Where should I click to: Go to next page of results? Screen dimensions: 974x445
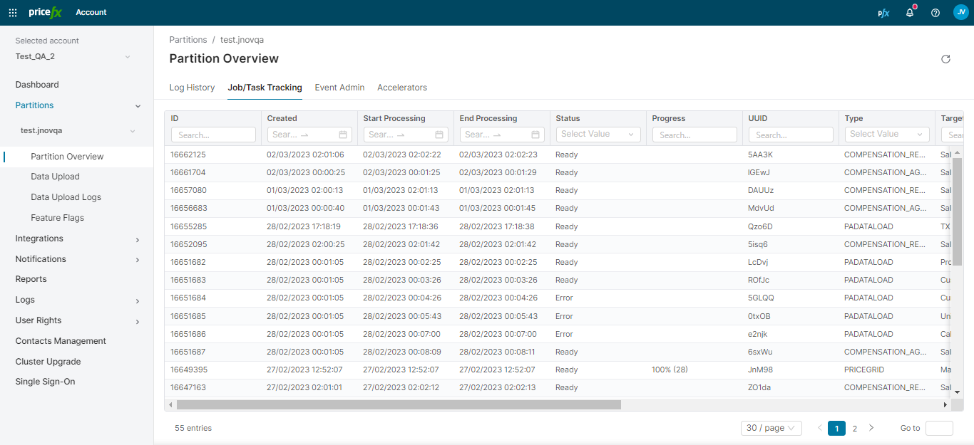tap(871, 428)
